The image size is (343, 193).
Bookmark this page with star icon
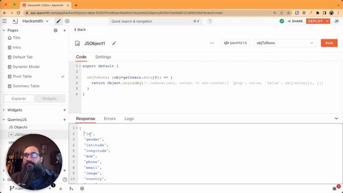point(288,13)
